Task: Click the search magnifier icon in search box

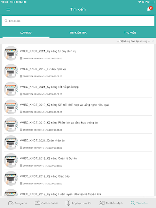Action: click(x=6, y=21)
